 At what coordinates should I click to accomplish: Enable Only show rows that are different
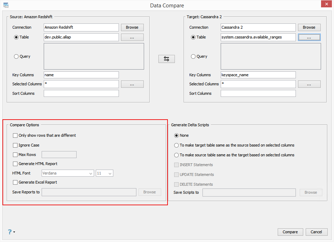(15, 135)
